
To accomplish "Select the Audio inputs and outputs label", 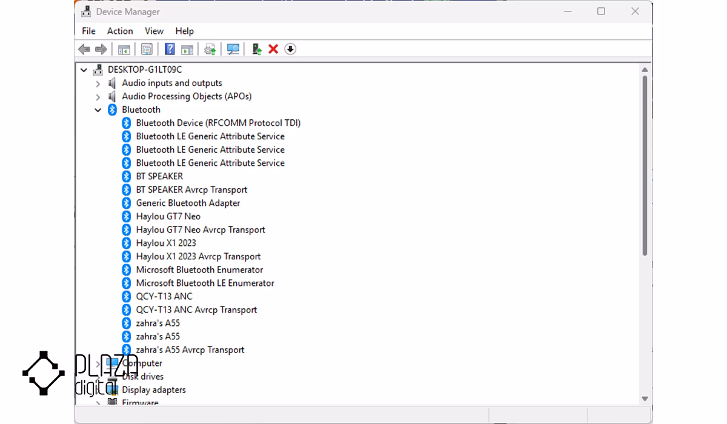I will click(172, 83).
